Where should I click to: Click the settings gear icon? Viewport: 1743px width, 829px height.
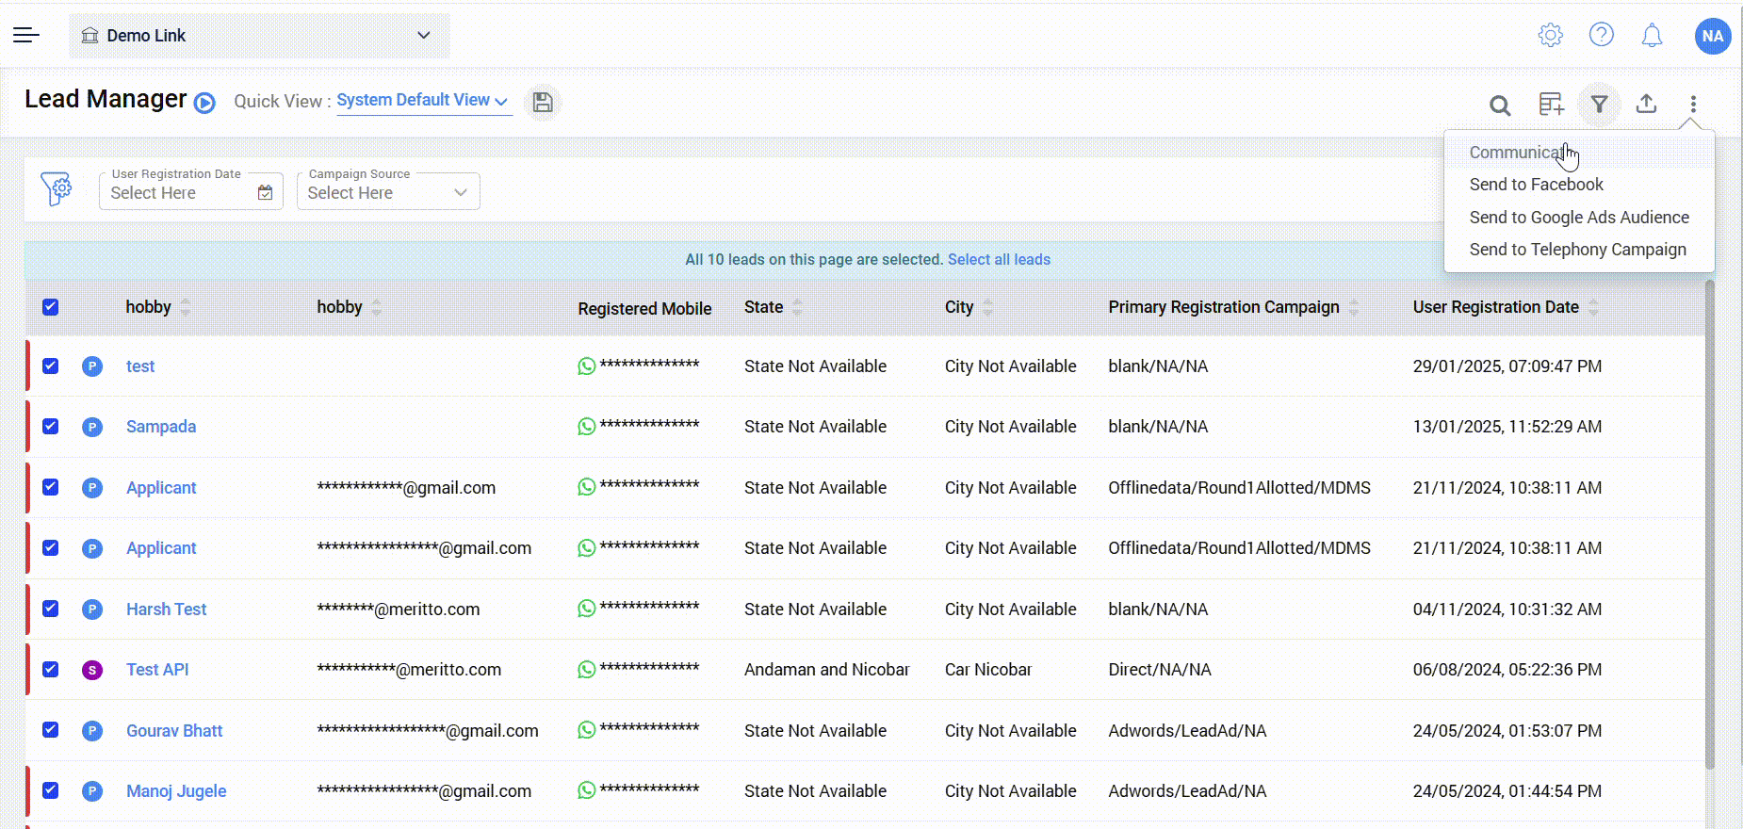pyautogui.click(x=1550, y=36)
